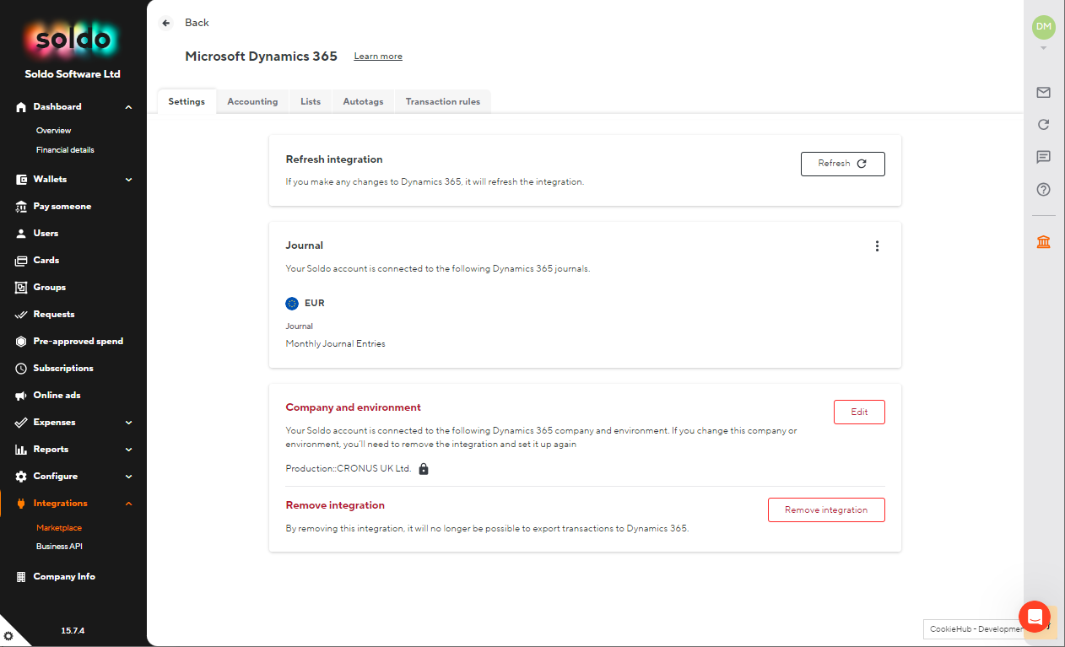Open the Learn more link
The width and height of the screenshot is (1065, 647).
coord(378,57)
